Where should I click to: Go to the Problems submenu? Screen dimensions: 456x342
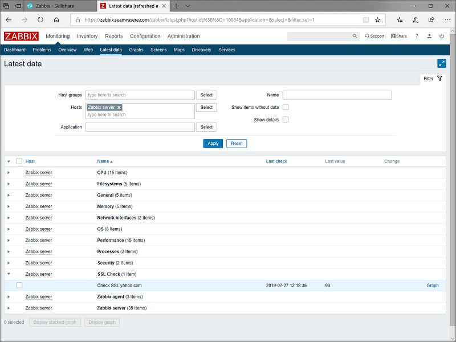[42, 50]
